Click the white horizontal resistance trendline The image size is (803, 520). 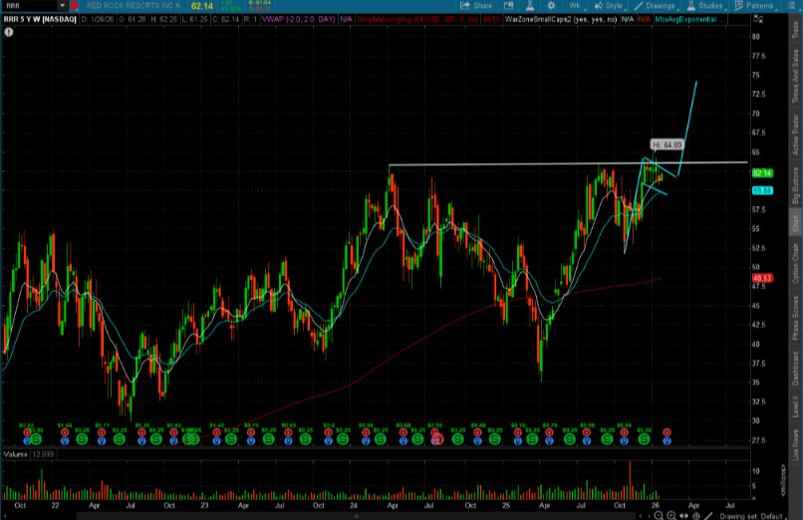click(x=568, y=163)
